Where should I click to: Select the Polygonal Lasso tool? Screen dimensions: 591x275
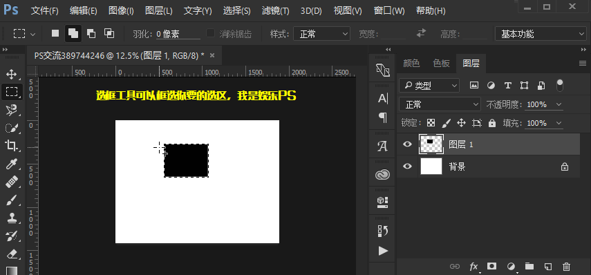tap(12, 110)
